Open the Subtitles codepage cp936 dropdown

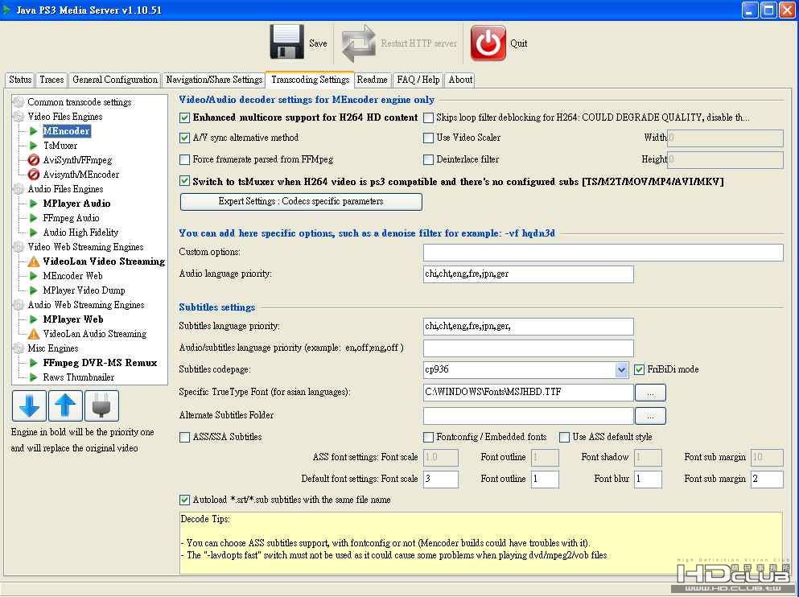click(621, 370)
